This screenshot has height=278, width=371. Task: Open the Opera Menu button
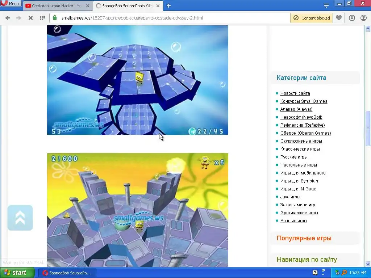(11, 3)
